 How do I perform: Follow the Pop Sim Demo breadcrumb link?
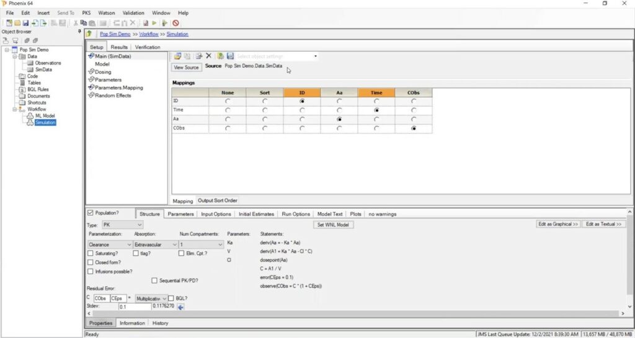pyautogui.click(x=115, y=34)
